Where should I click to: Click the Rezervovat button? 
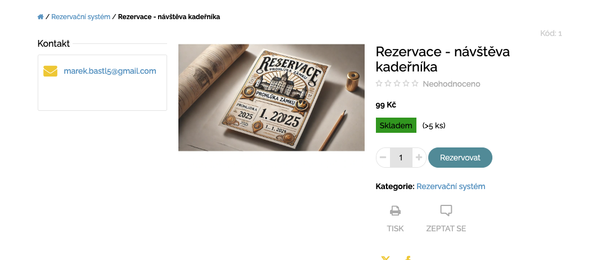[x=460, y=158]
